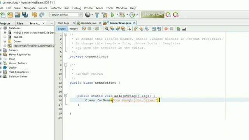Click the Shift Line Right icon

(159, 29)
